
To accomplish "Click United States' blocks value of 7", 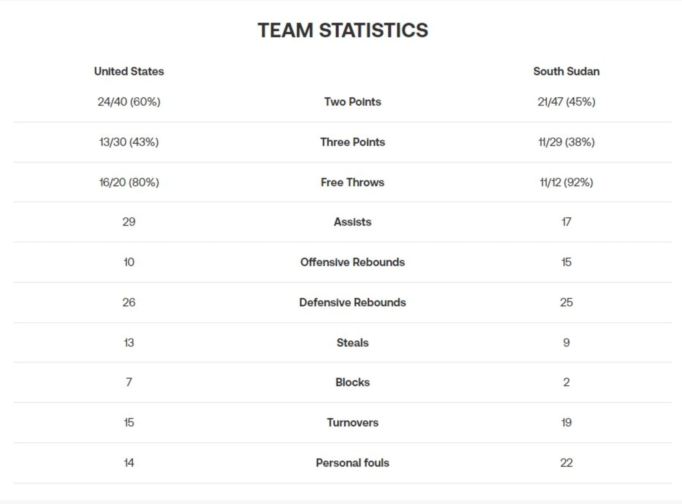I will point(129,382).
